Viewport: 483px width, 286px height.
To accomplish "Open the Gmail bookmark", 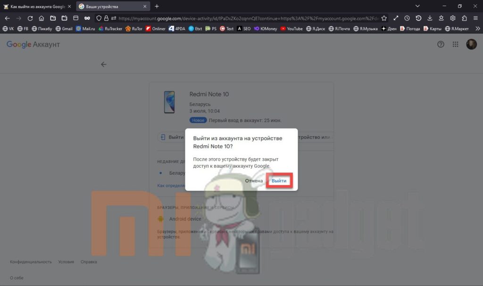I will 64,29.
